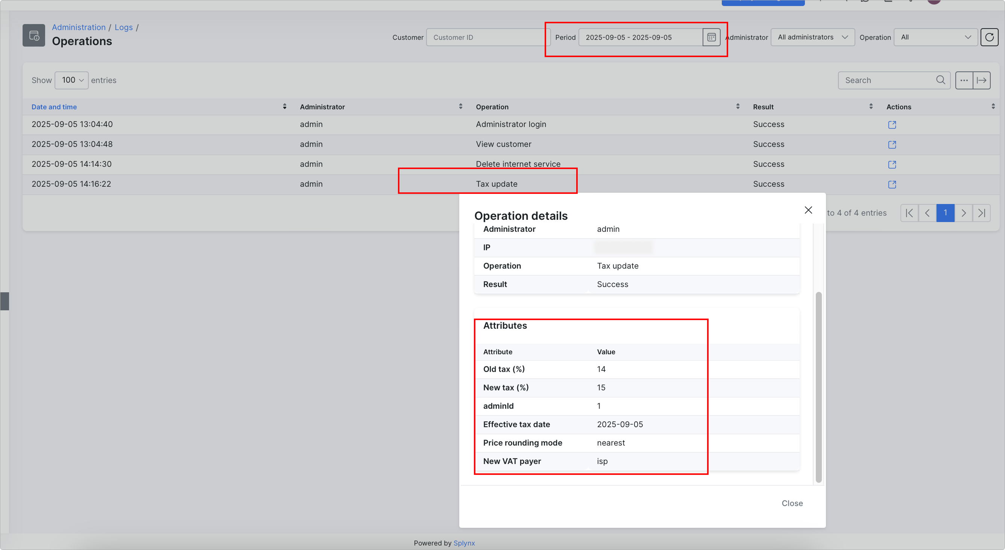Click the Close button in dialog

click(x=792, y=503)
